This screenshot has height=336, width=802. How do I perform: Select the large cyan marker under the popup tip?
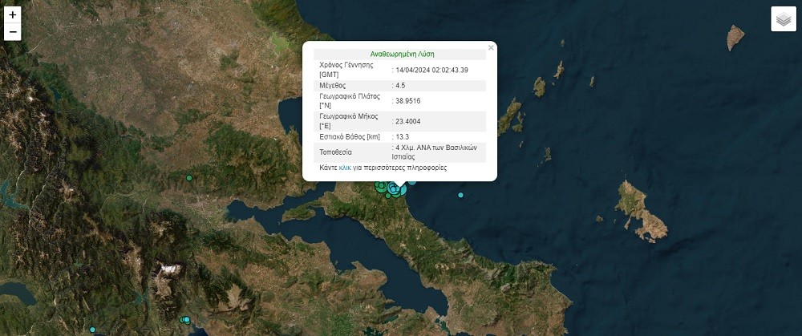pyautogui.click(x=394, y=189)
